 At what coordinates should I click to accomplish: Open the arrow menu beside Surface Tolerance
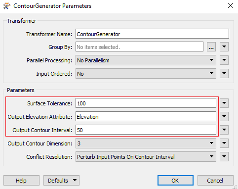coord(224,103)
